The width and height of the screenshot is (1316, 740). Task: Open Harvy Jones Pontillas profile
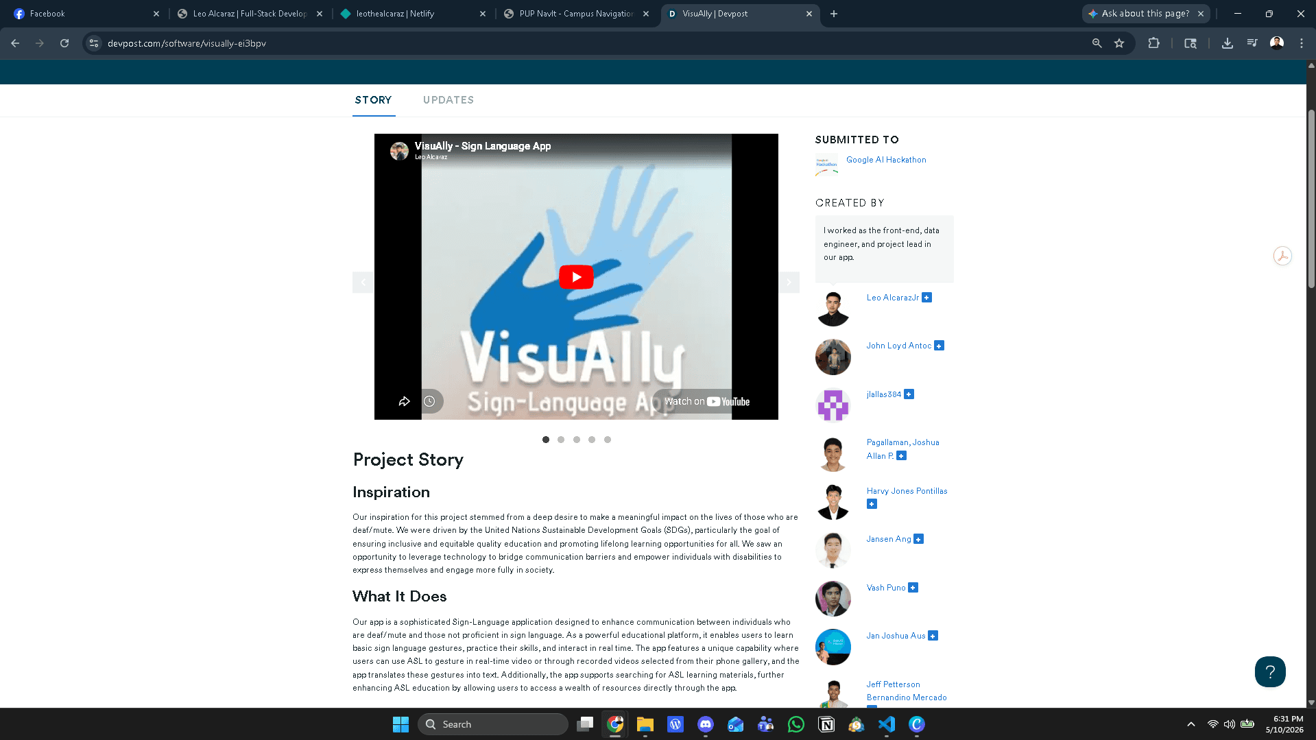click(907, 491)
